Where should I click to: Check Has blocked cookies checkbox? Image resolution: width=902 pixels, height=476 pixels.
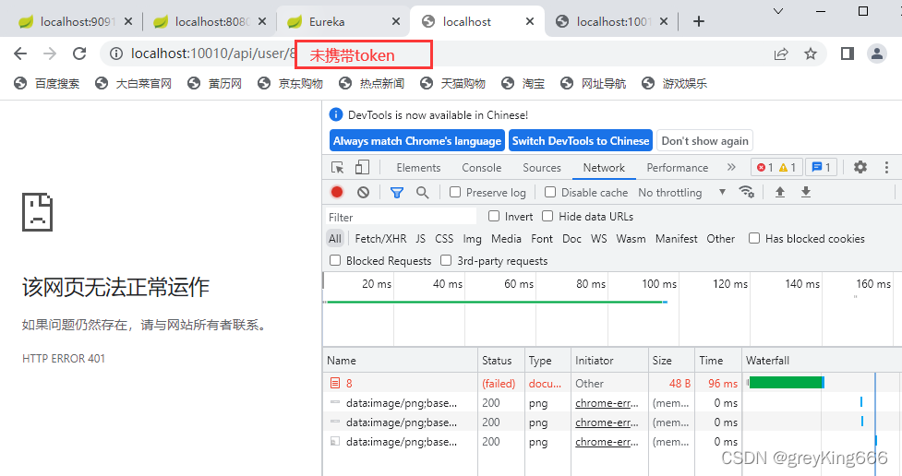click(x=754, y=238)
